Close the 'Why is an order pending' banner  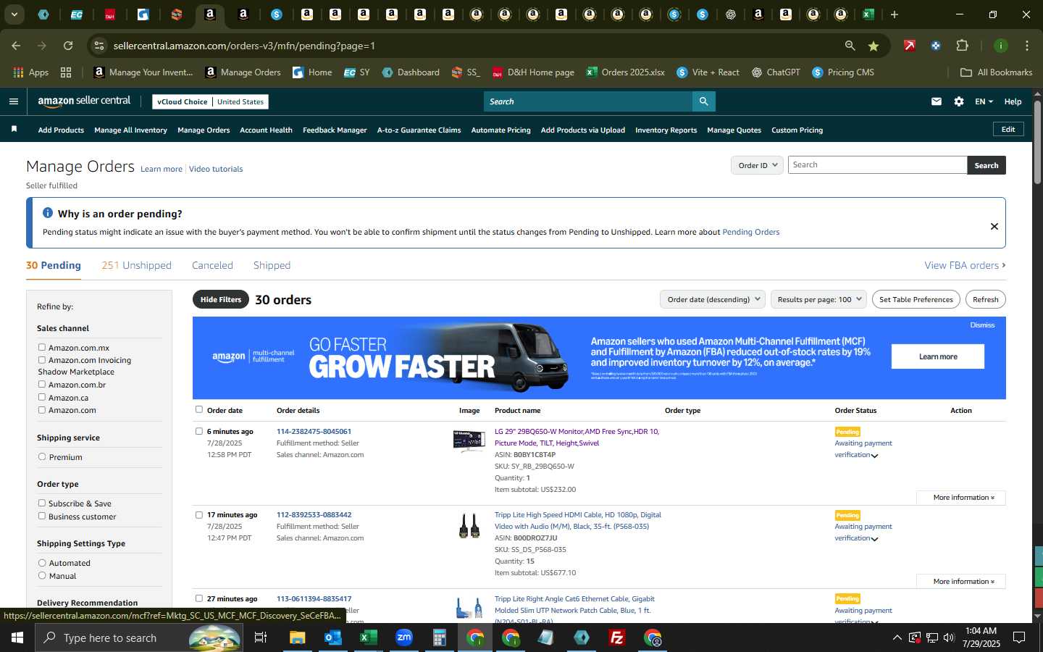point(994,226)
